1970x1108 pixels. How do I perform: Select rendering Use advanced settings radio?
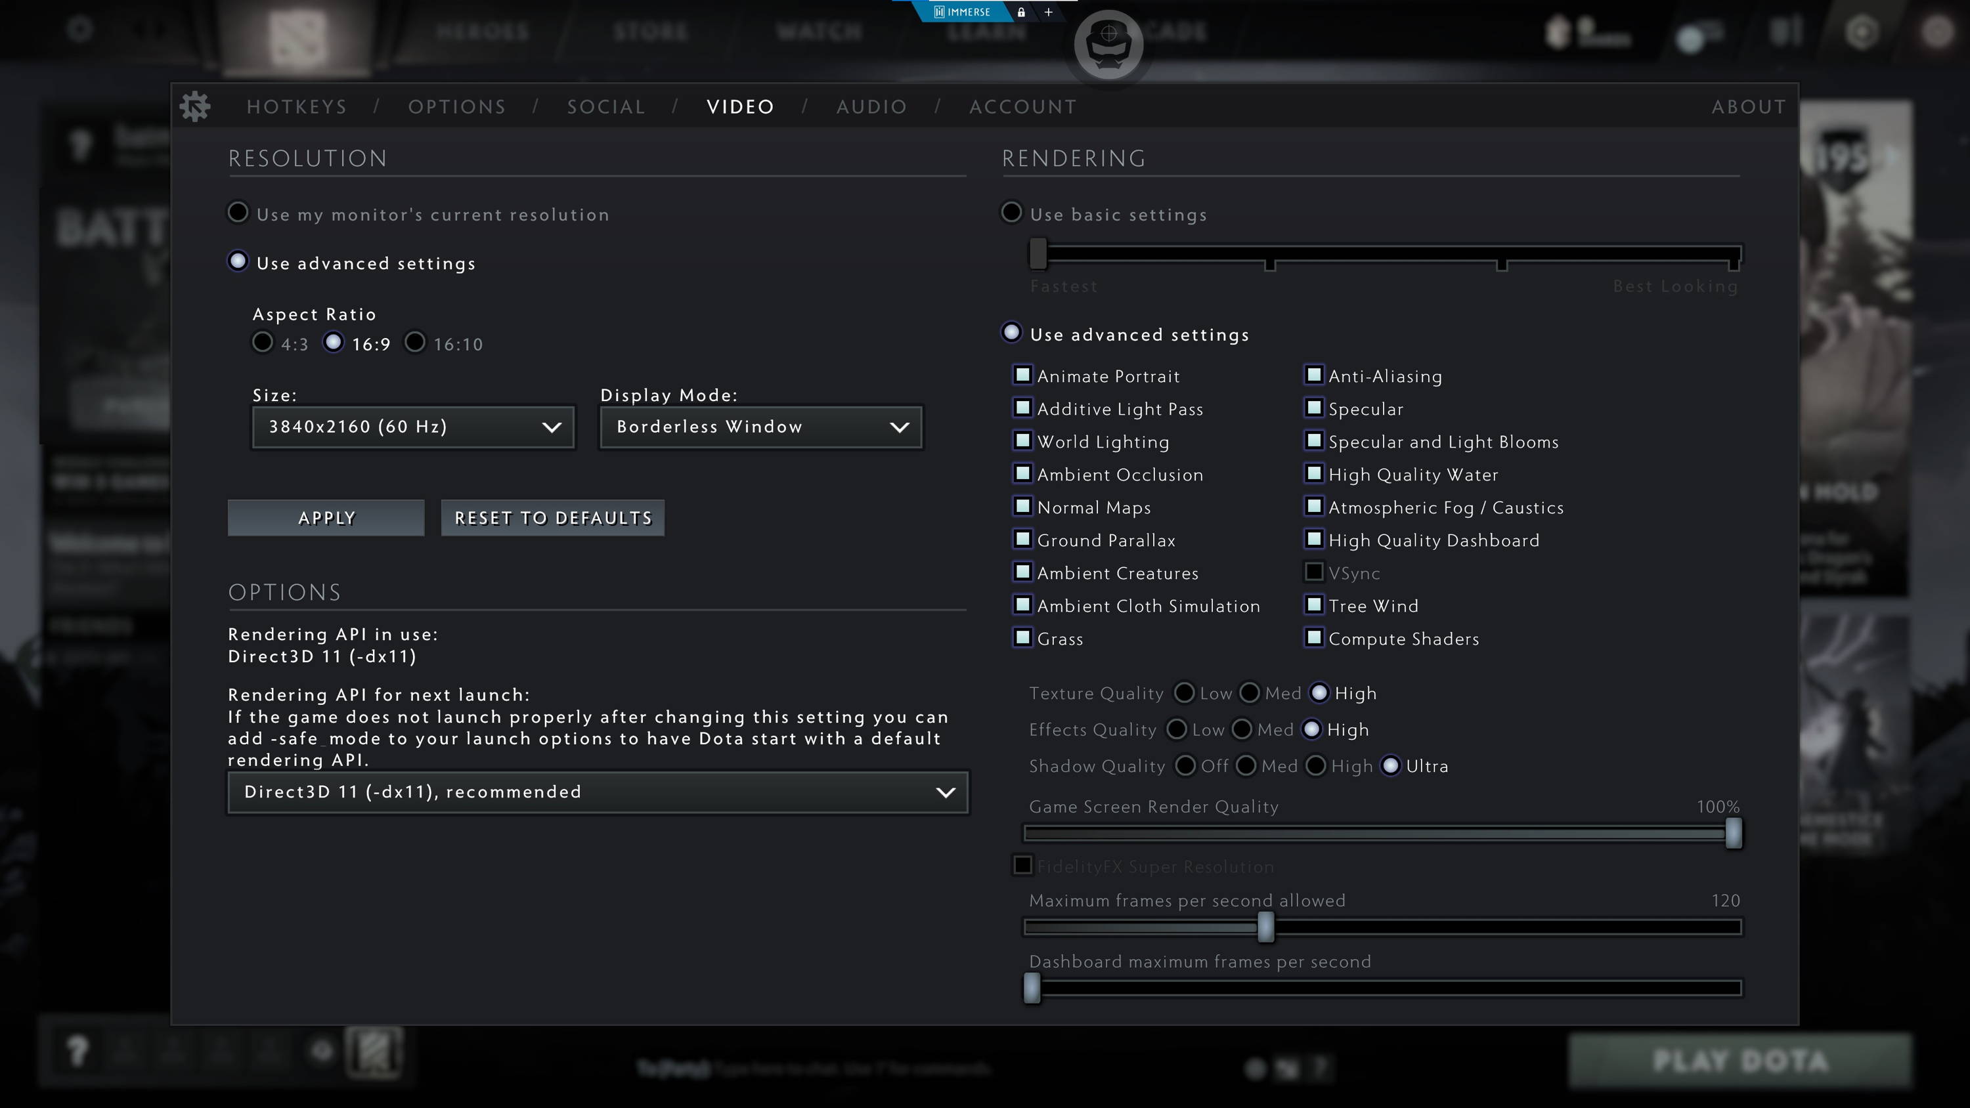(x=1011, y=332)
